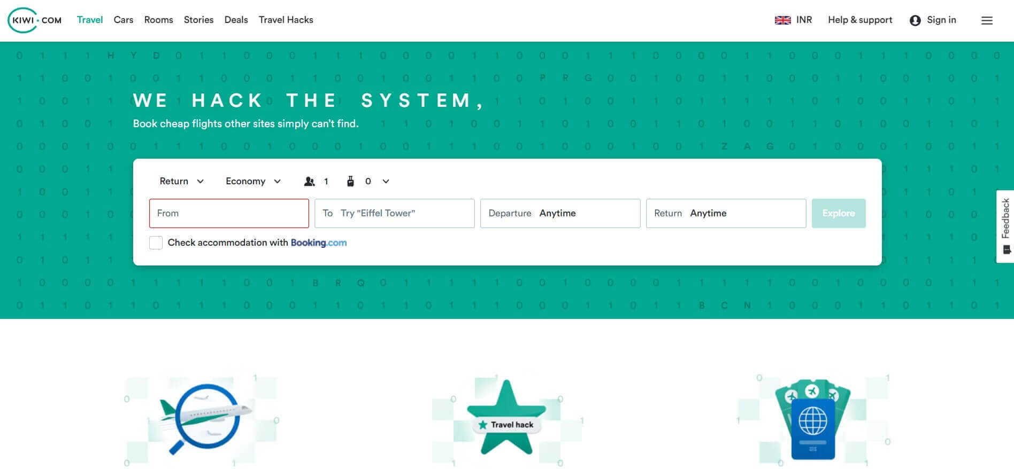Open Help & support link
This screenshot has height=469, width=1014.
pos(860,20)
